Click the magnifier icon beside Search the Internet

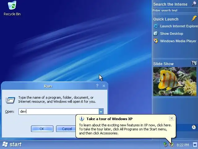tap(194, 3)
